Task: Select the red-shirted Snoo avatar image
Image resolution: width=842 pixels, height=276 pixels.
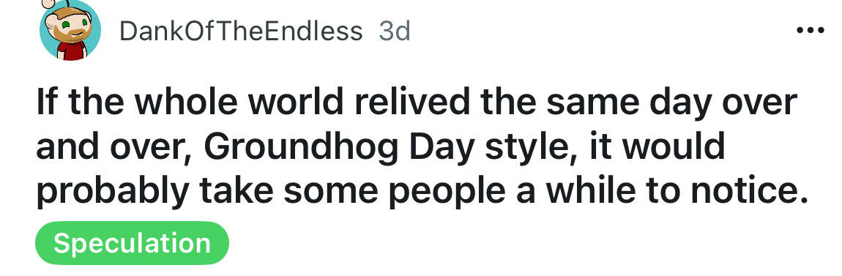Action: (x=70, y=30)
